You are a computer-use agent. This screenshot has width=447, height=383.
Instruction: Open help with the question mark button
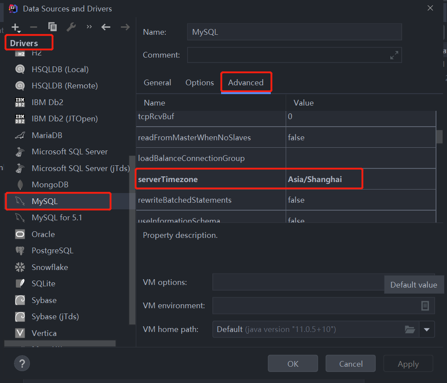[x=22, y=364]
